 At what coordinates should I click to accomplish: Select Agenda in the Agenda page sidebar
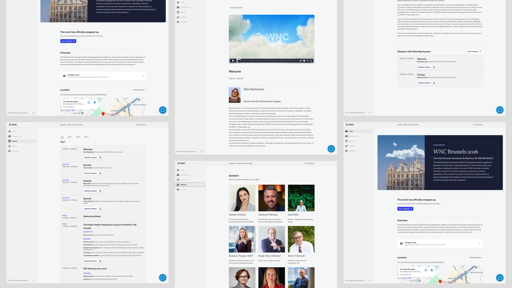coord(22,141)
